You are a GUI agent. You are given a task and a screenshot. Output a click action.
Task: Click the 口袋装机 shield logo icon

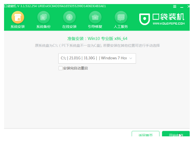point(145,19)
